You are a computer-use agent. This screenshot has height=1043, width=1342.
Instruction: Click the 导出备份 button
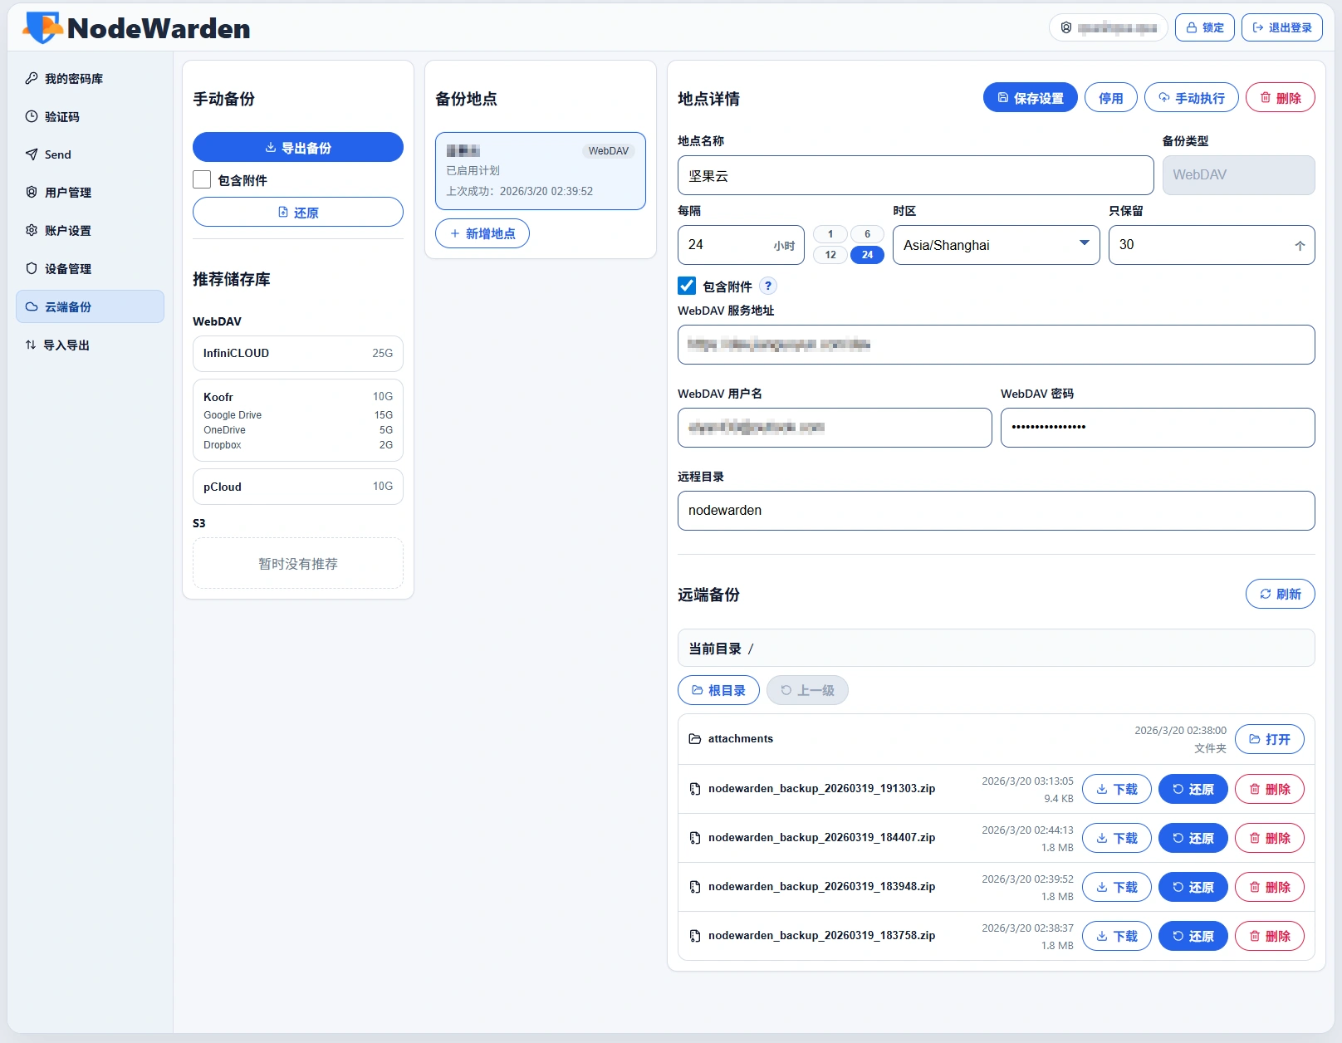pyautogui.click(x=298, y=148)
